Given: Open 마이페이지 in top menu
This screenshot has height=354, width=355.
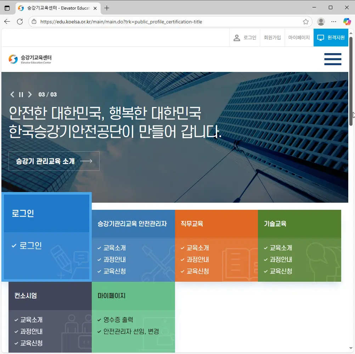Looking at the screenshot, I should tap(299, 38).
